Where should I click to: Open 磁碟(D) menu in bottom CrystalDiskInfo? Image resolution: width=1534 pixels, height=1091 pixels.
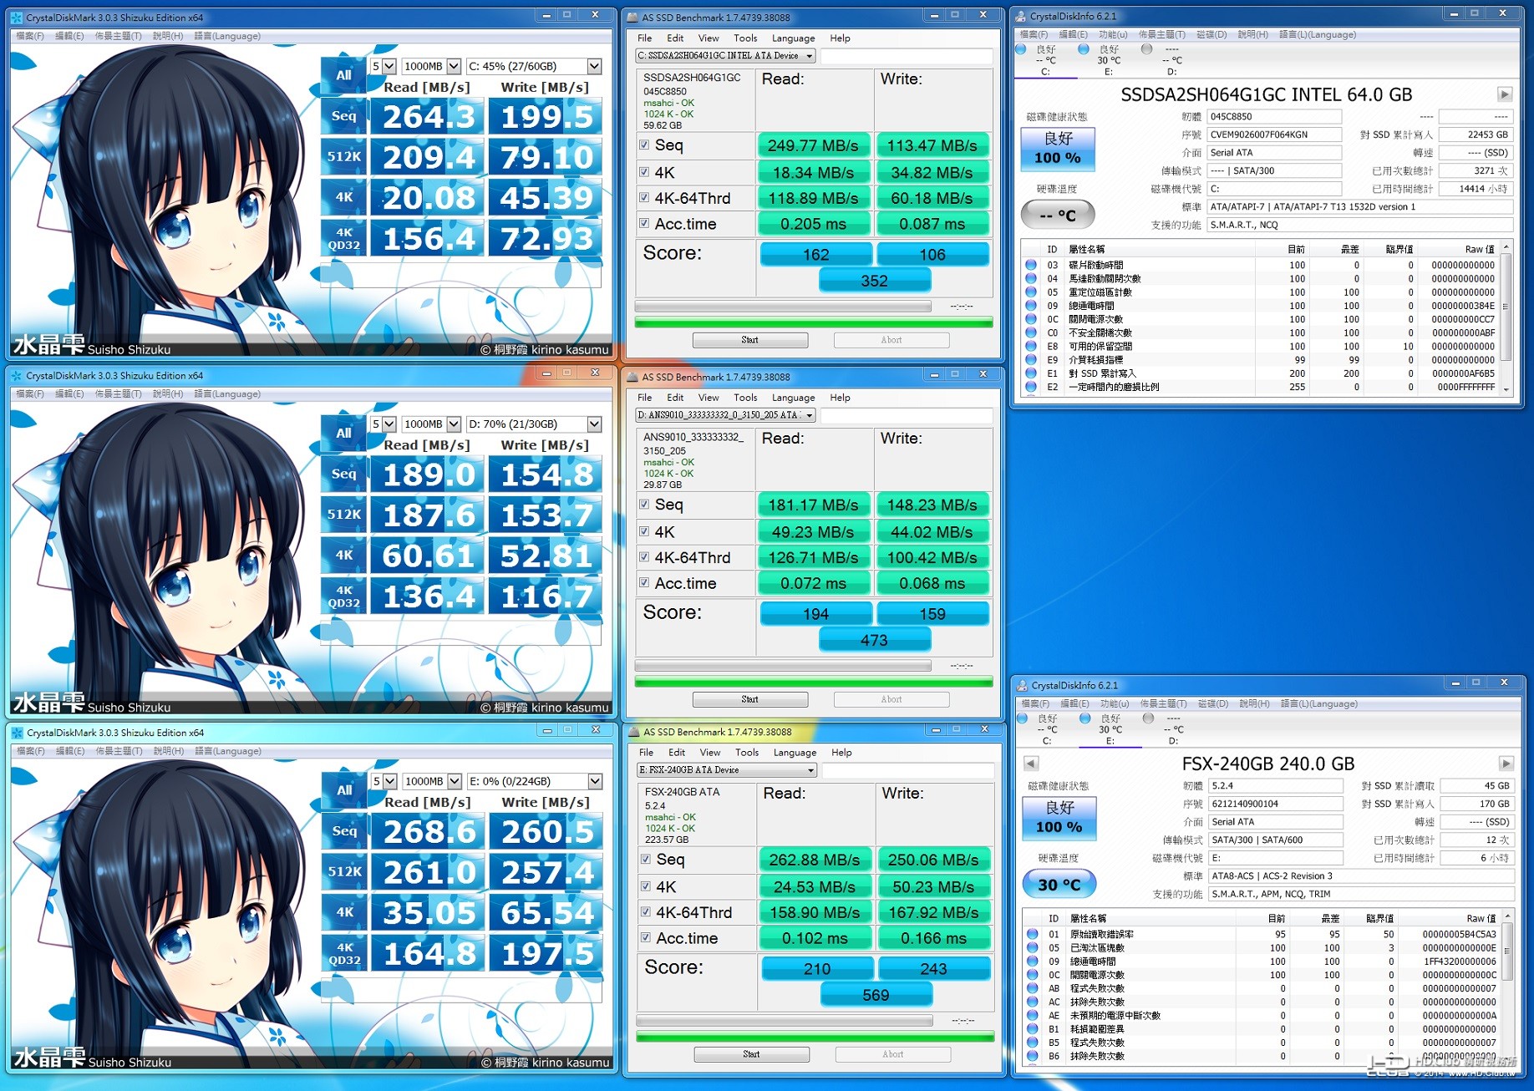coord(1213,703)
